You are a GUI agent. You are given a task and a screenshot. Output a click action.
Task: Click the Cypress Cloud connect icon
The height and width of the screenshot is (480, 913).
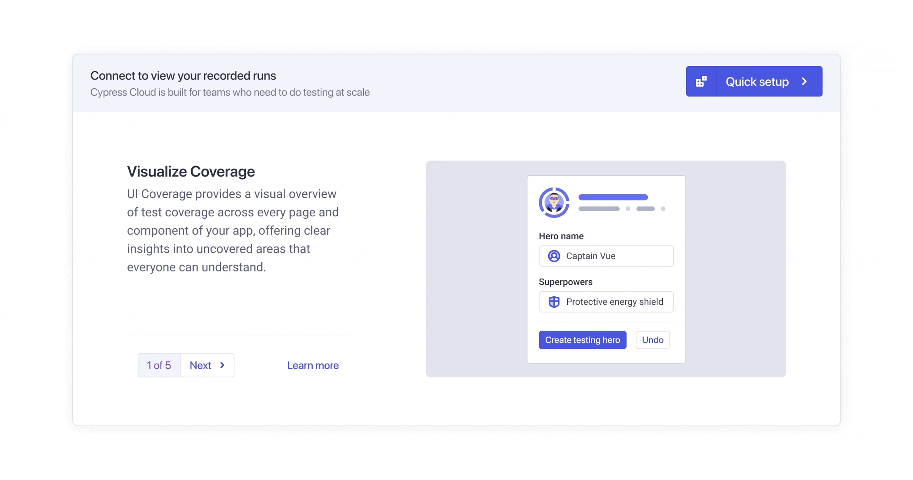(701, 81)
